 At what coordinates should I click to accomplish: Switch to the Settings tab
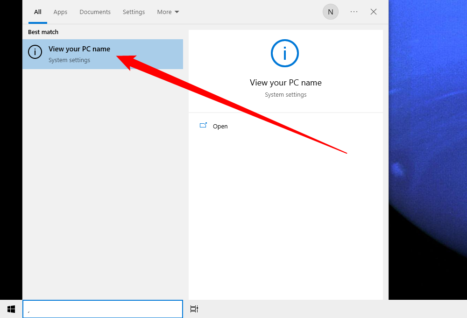tap(134, 12)
